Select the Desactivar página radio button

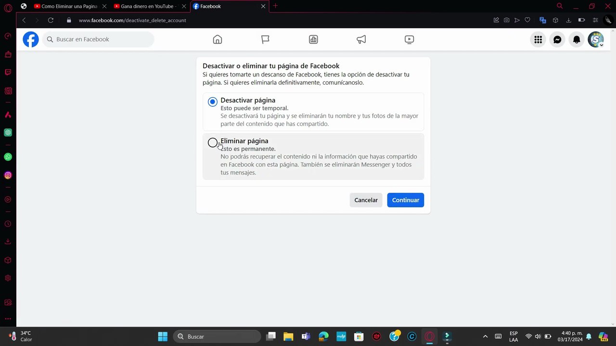point(213,102)
